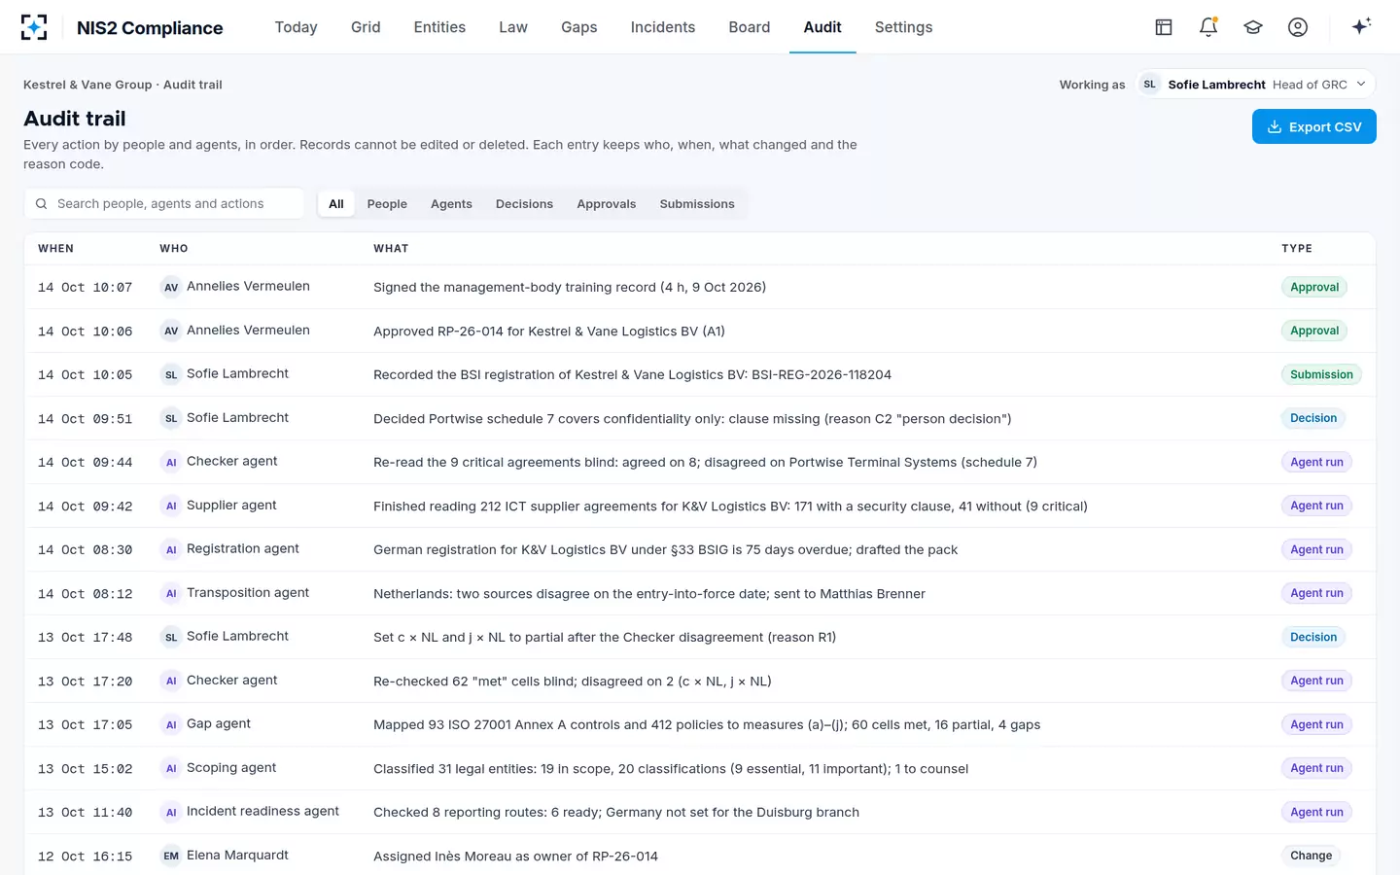Click Approval badge on RP-26-014 row
1400x875 pixels.
(x=1314, y=331)
